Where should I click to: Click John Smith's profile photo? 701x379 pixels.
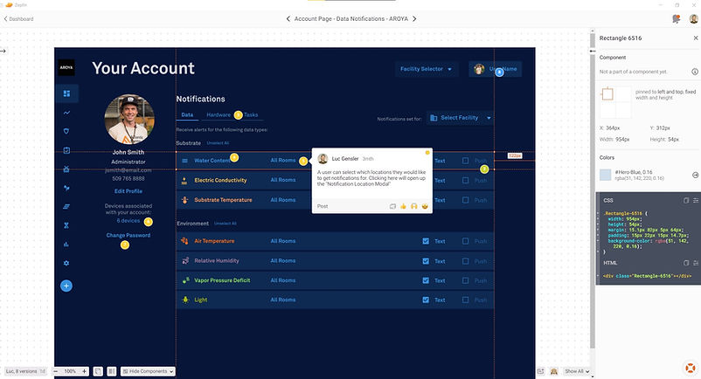(129, 119)
